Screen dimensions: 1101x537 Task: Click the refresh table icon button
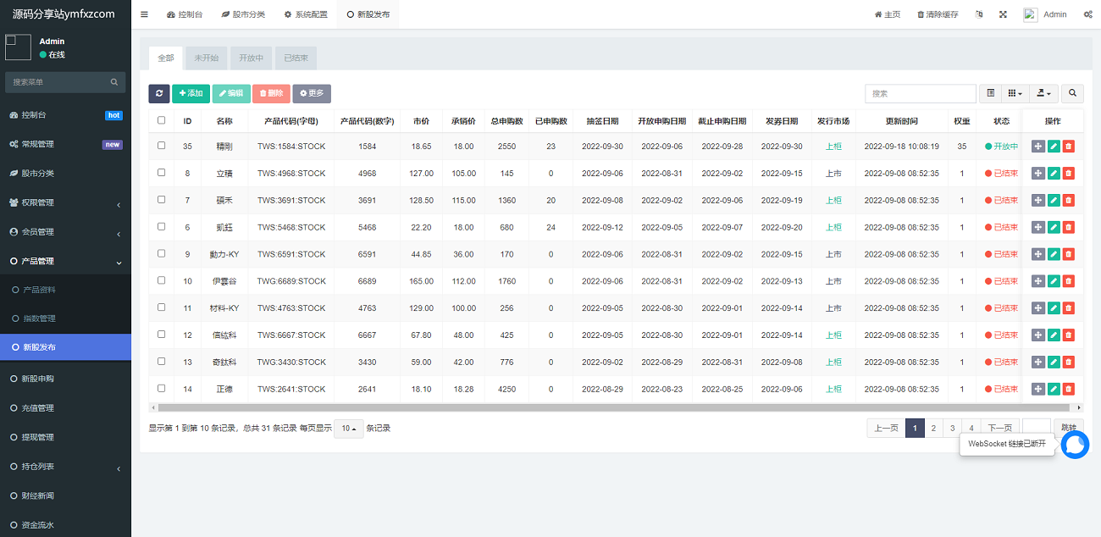(158, 93)
